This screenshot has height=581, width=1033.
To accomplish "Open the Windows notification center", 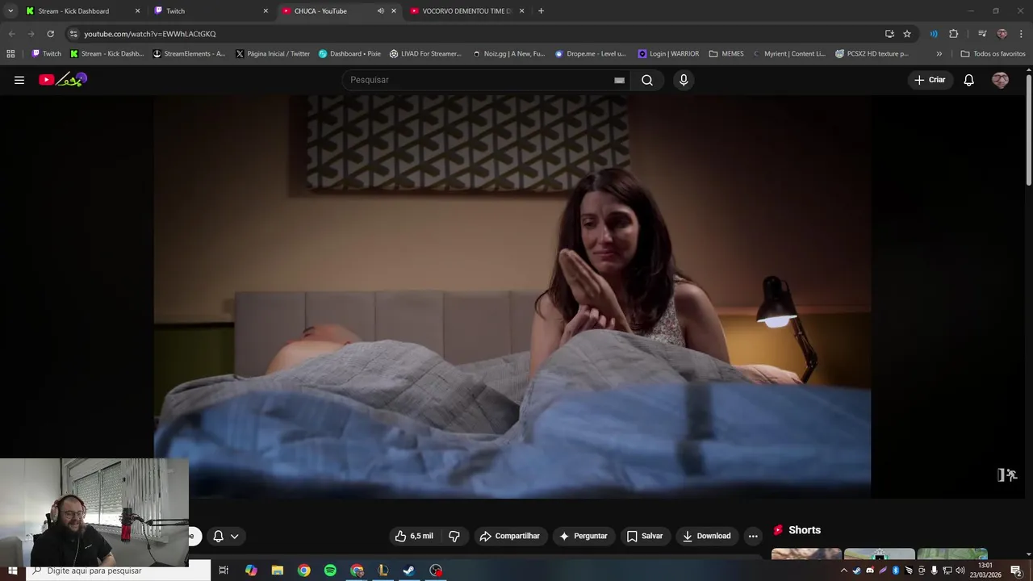I will point(1016,571).
